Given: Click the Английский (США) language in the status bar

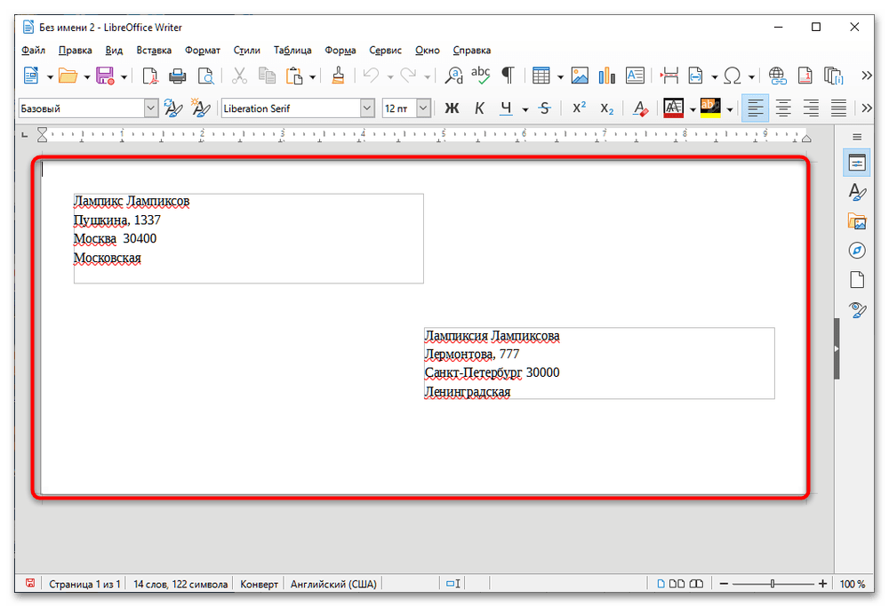Looking at the screenshot, I should point(333,584).
